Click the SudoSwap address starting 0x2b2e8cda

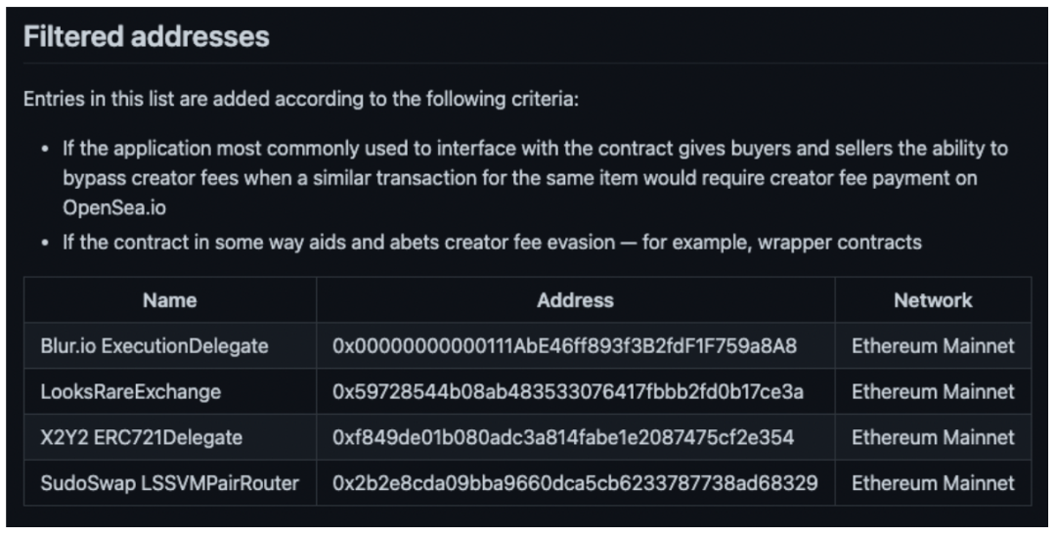575,483
